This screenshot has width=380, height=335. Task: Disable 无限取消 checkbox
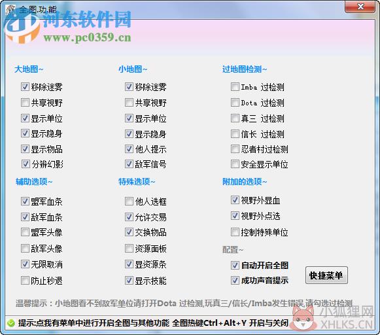pyautogui.click(x=25, y=264)
